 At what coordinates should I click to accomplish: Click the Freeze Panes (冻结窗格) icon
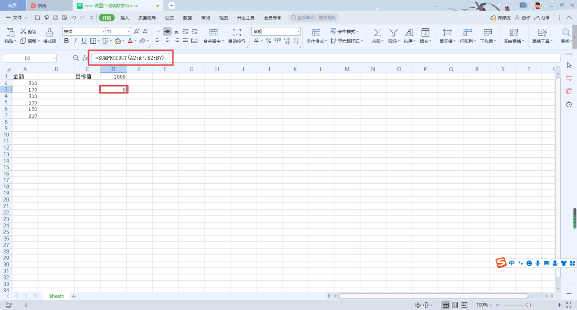pos(514,33)
